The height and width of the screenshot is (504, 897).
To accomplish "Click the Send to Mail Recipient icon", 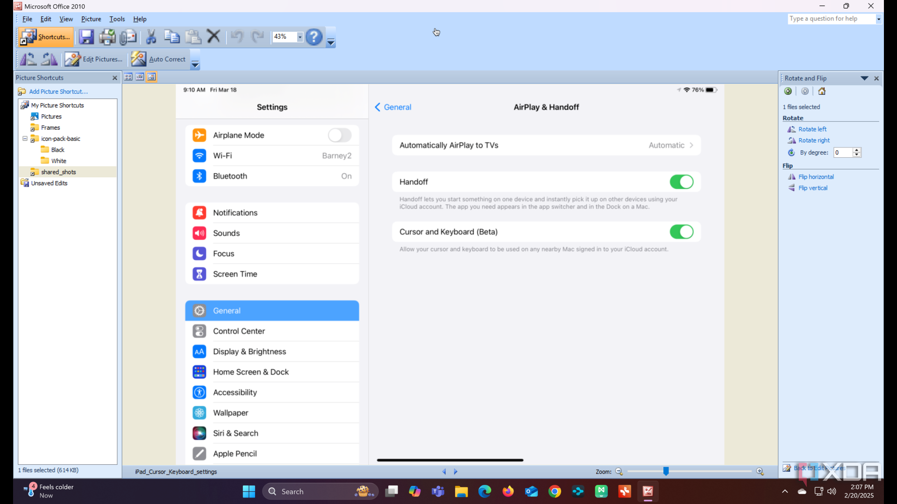I will tap(128, 37).
